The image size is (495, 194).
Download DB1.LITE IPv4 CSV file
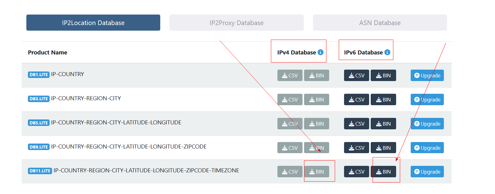290,75
